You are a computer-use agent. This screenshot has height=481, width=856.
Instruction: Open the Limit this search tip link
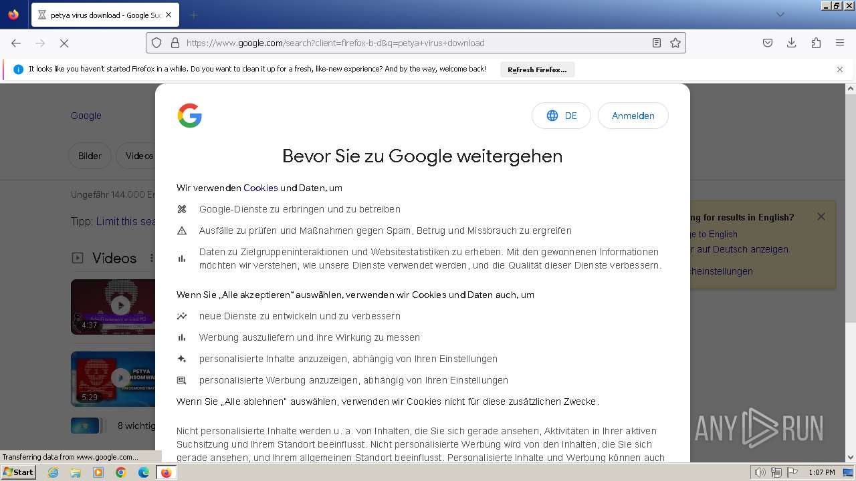126,221
